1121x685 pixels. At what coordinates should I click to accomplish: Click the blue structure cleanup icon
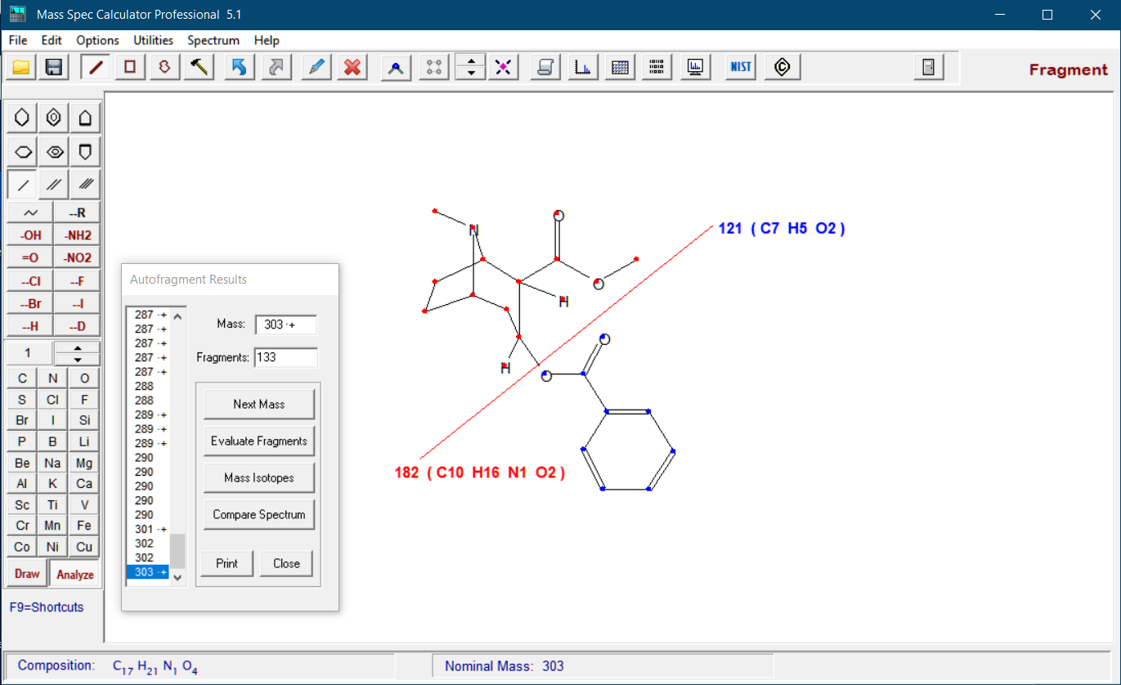pyautogui.click(x=396, y=67)
